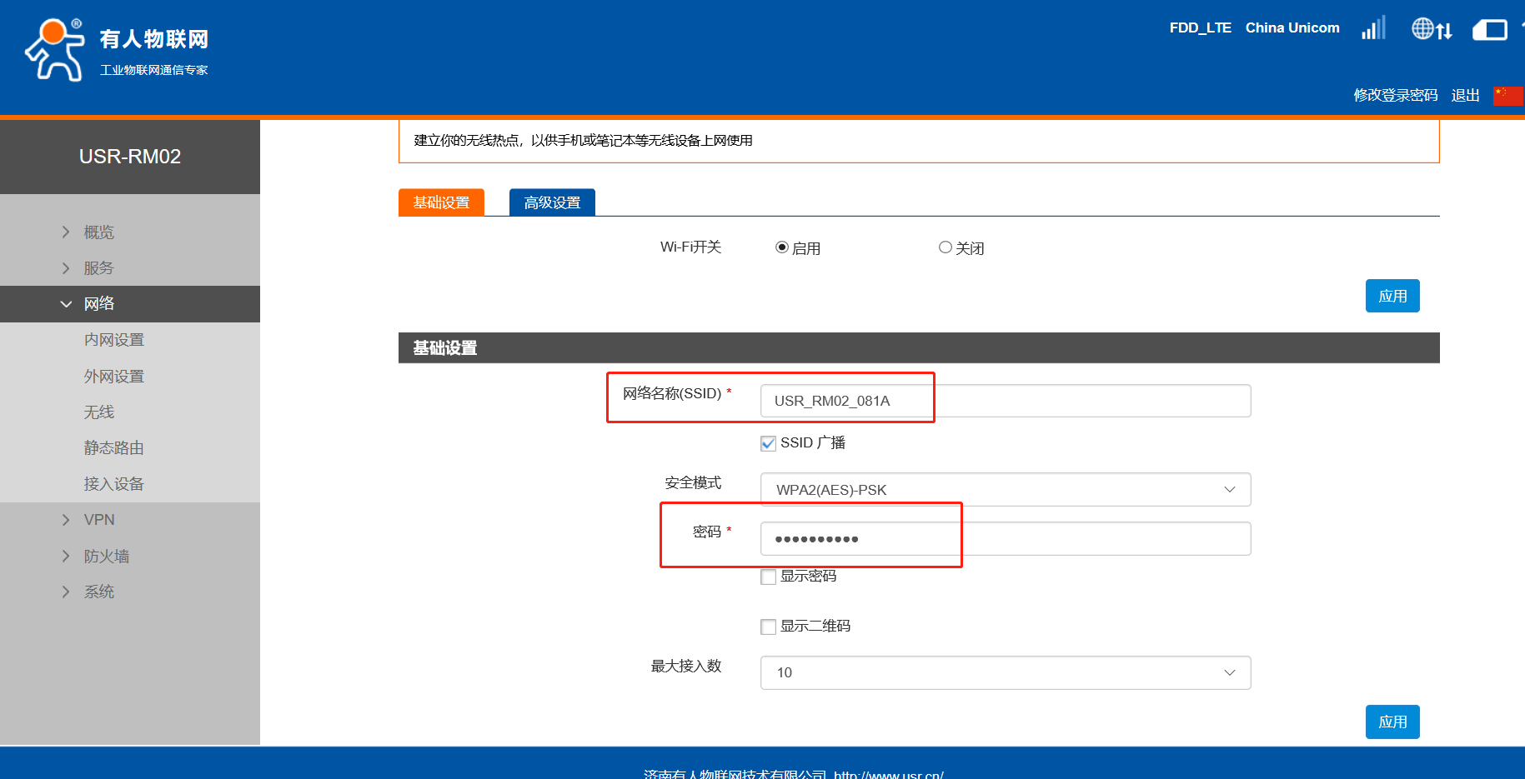Click the signal strength bars icon
The image size is (1525, 779).
click(1373, 28)
